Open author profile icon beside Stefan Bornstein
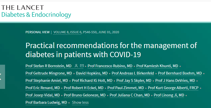The image size is (211, 108). [x=76, y=66]
